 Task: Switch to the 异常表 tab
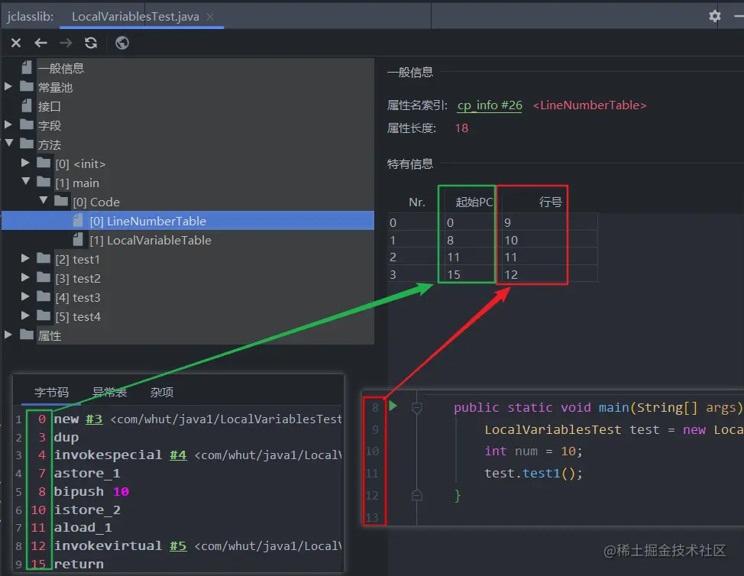click(x=109, y=393)
